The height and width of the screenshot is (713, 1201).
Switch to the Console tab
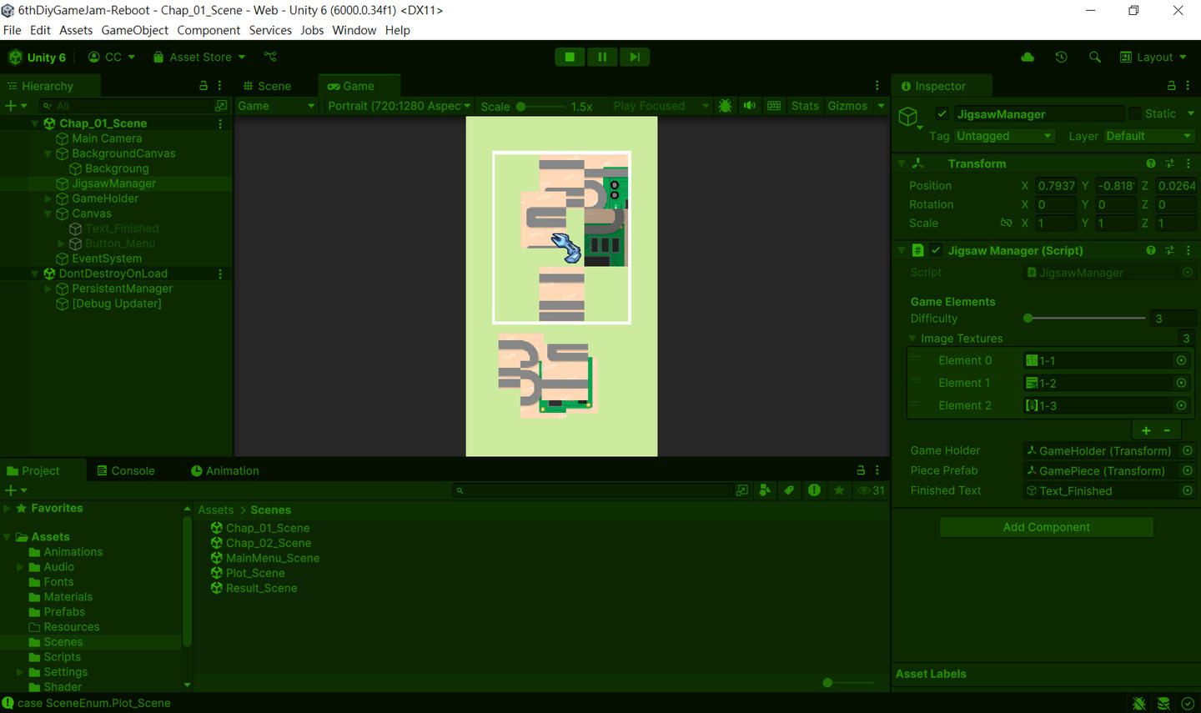(x=126, y=470)
